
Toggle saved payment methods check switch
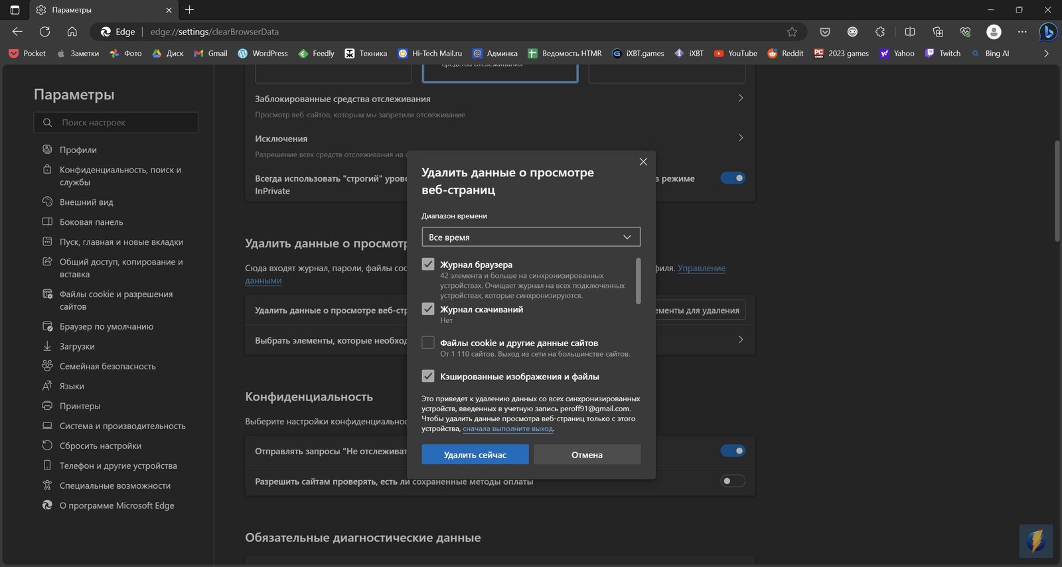click(x=733, y=481)
